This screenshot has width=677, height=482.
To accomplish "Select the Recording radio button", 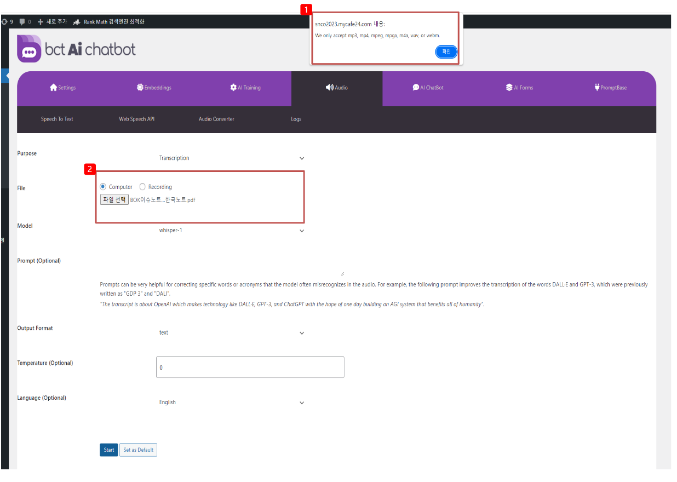I will (142, 187).
